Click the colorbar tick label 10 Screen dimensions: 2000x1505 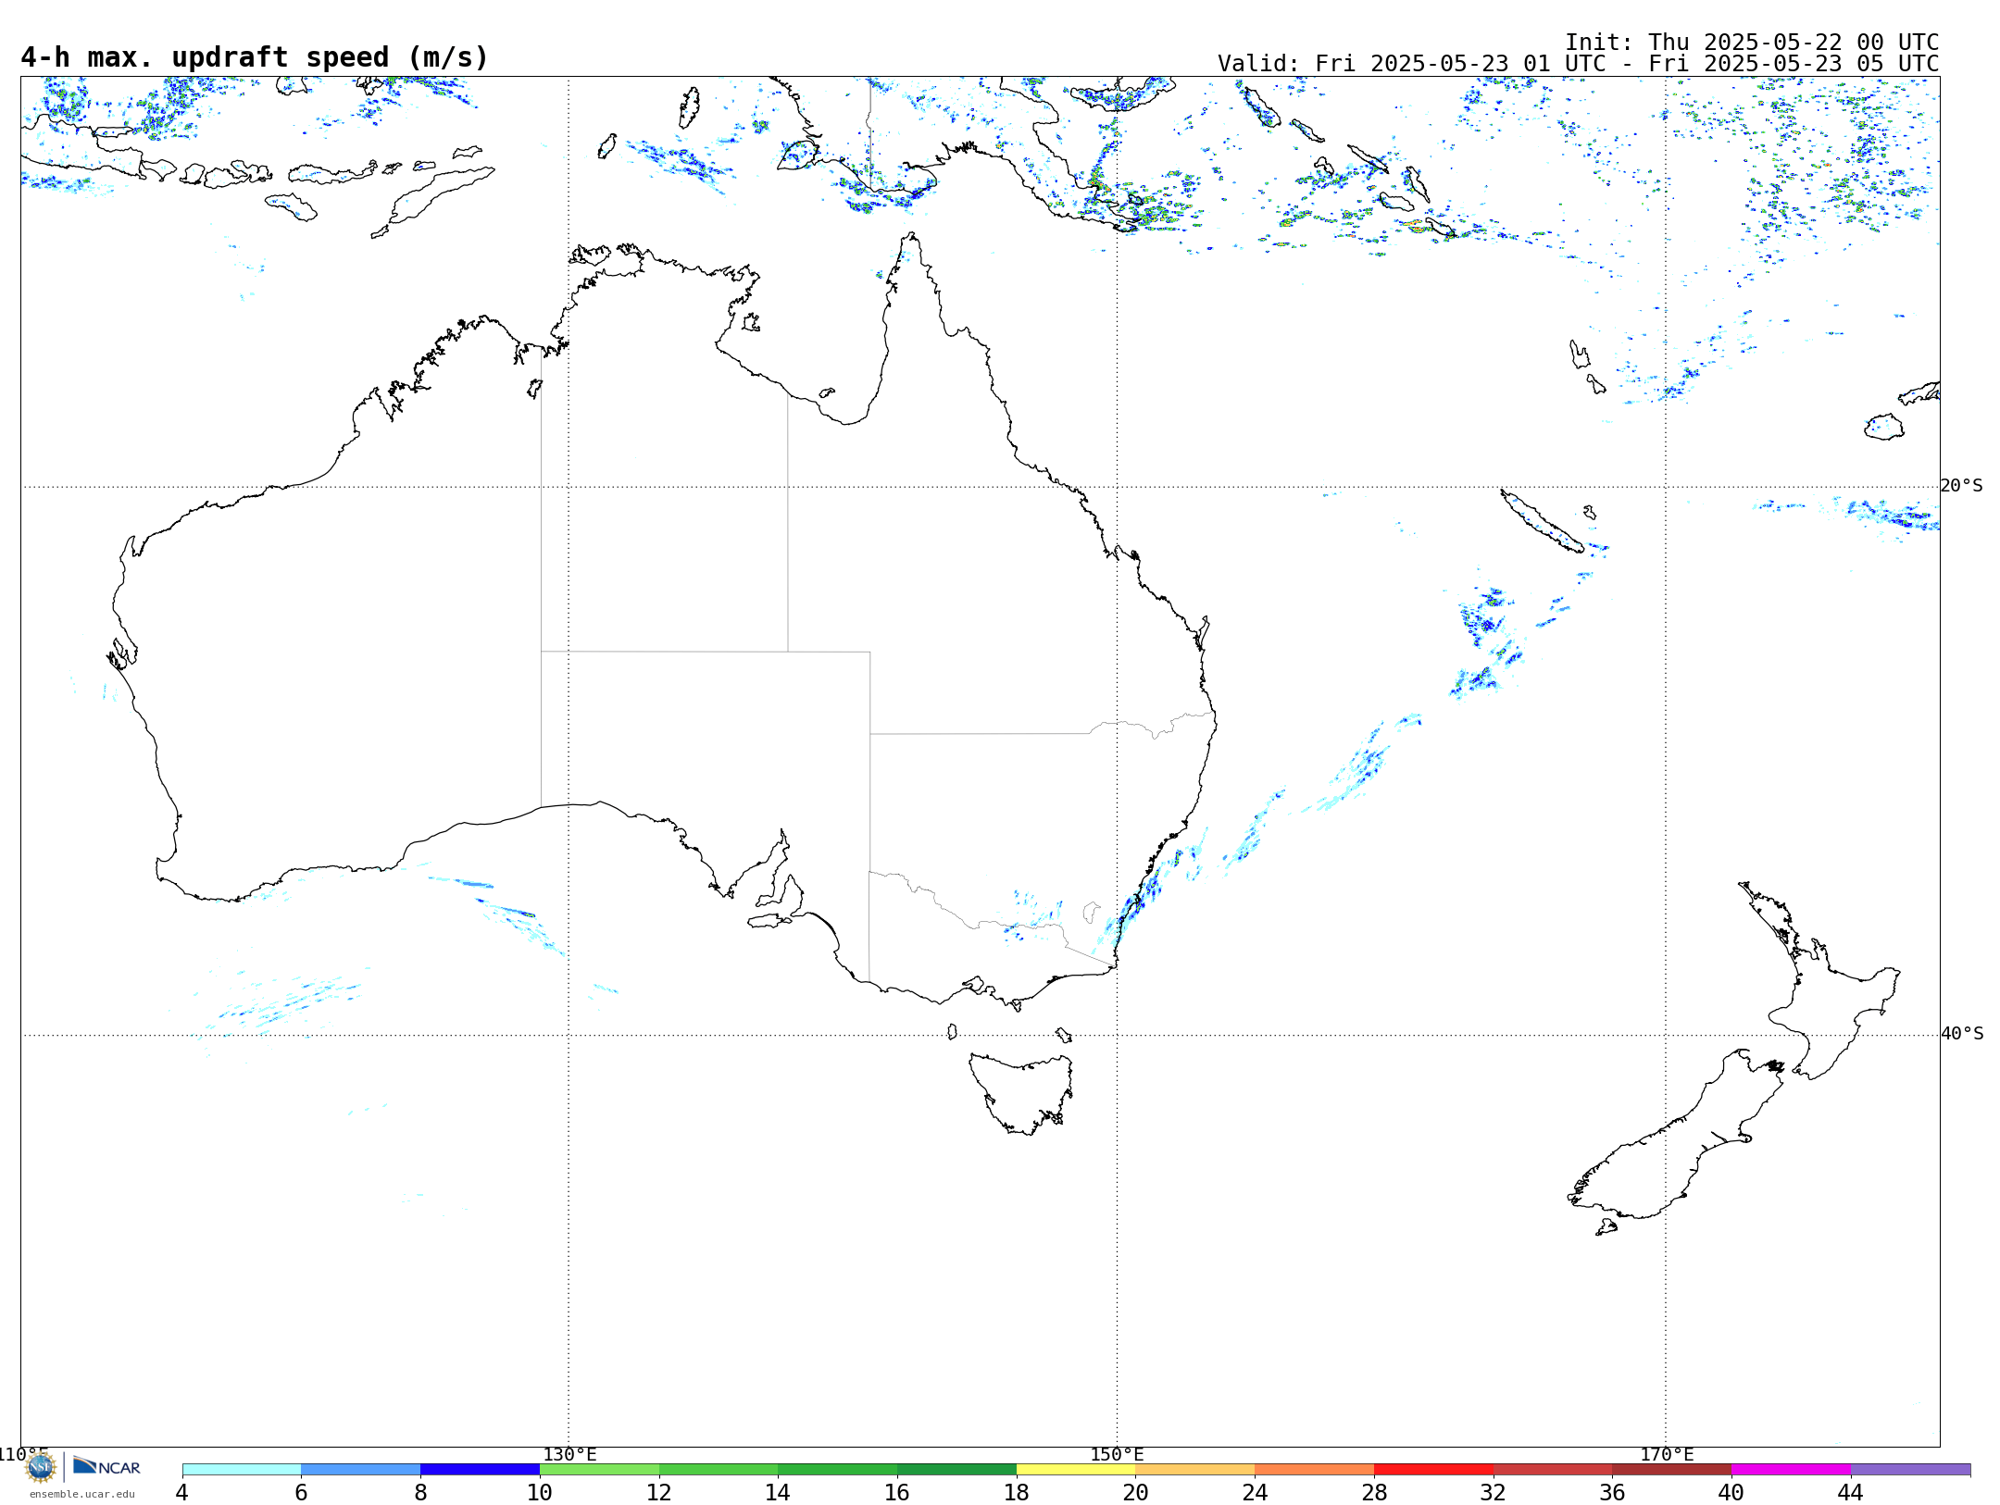tap(539, 1493)
